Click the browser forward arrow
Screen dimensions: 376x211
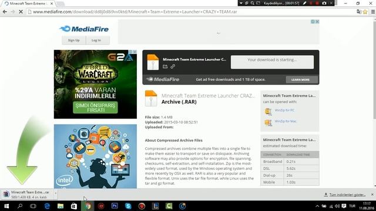click(x=13, y=12)
